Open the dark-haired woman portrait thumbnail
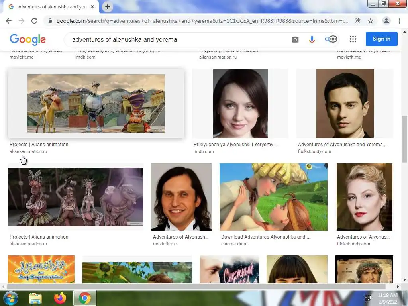Viewport: 408px width, 306px height. tap(240, 103)
